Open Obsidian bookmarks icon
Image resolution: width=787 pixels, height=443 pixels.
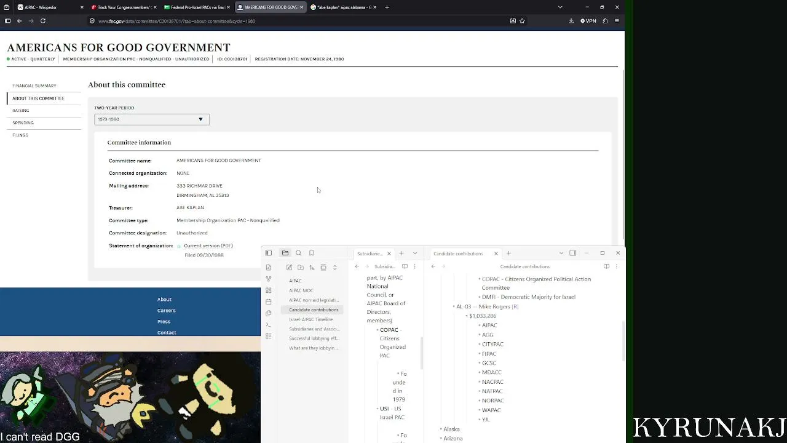[x=312, y=253]
